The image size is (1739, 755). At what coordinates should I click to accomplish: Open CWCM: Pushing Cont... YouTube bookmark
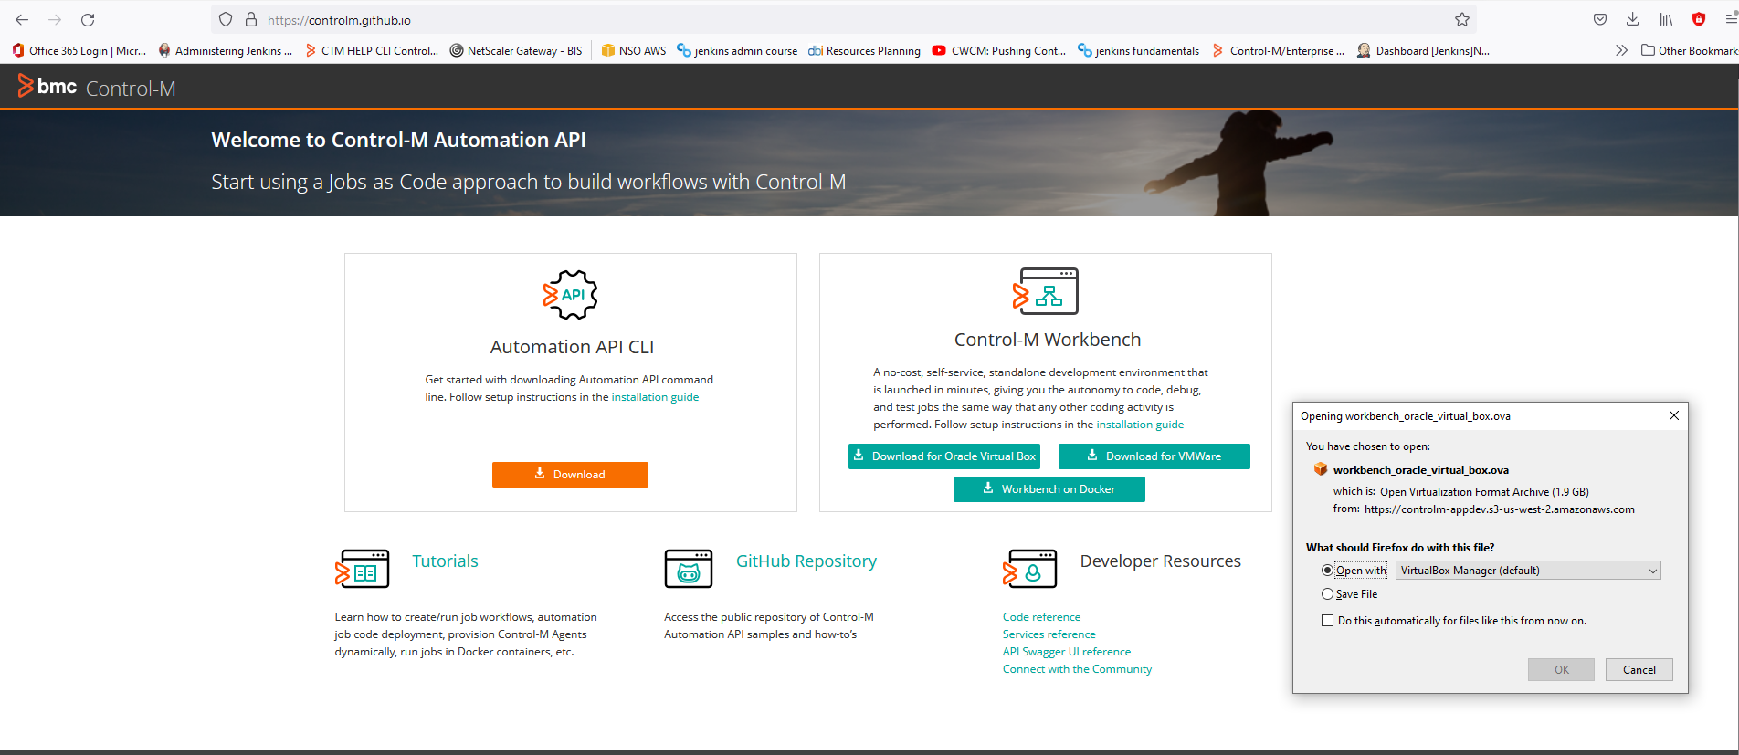tap(999, 50)
